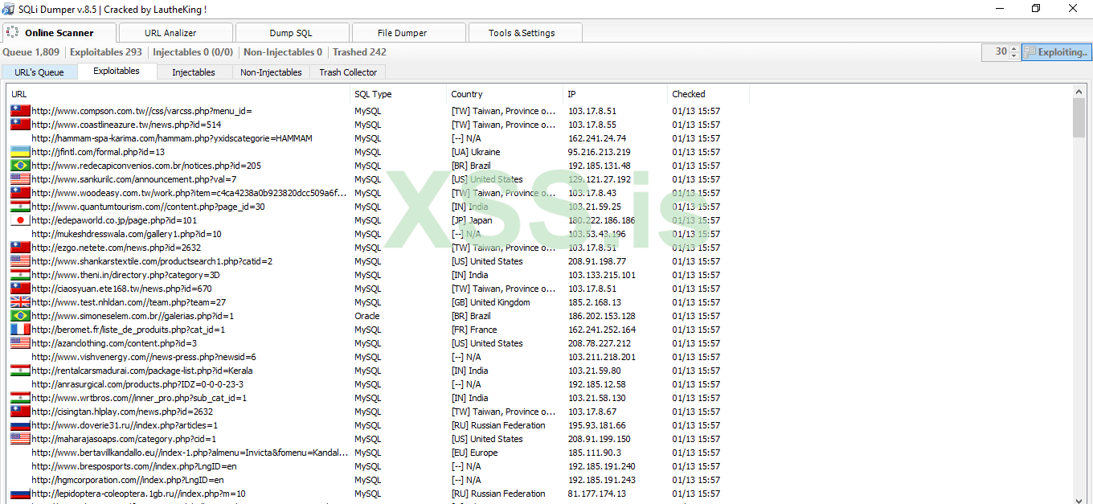
Task: Click France flag in beromet.fr row
Action: [x=20, y=330]
